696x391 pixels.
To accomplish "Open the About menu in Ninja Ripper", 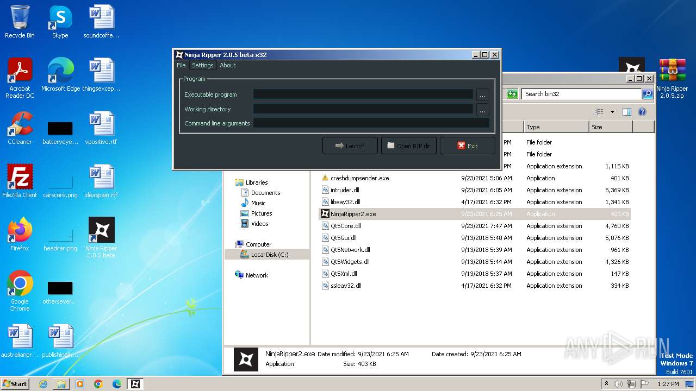I will [x=227, y=65].
